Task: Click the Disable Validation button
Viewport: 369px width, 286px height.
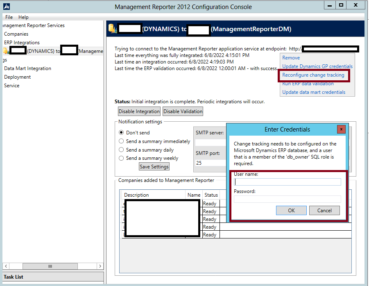Action: point(183,111)
